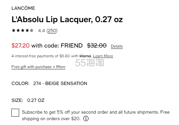Tick the Subscribe for 5% off checkbox
Image resolution: width=179 pixels, height=125 pixels.
pos(15,113)
